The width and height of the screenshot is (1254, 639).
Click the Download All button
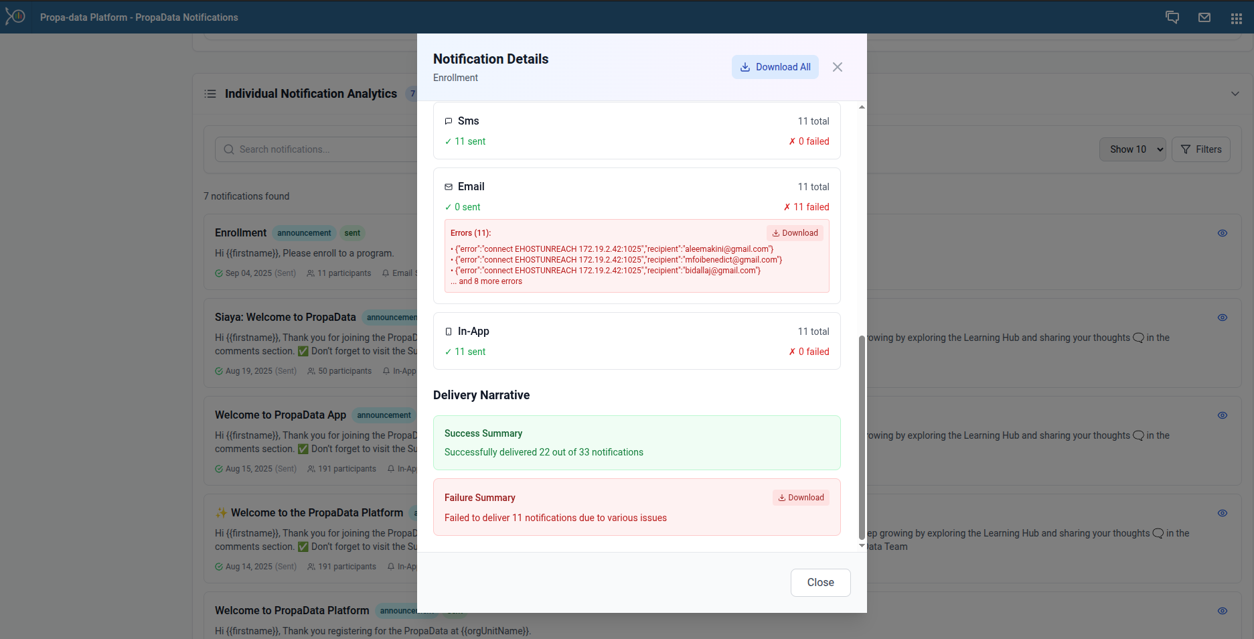coord(775,67)
